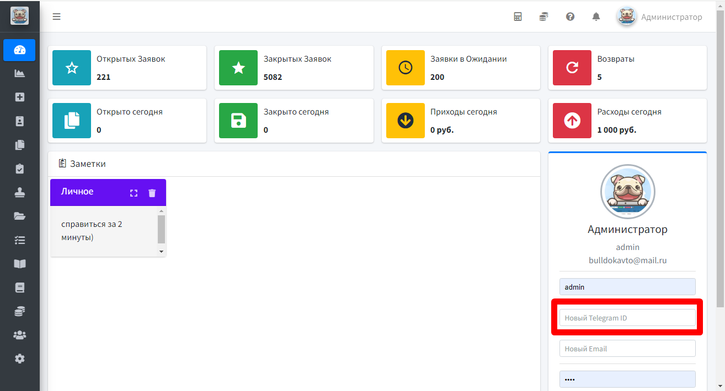Screen dimensions: 725x391
Task: Click the plus square sidebar icon
Action: (x=20, y=97)
